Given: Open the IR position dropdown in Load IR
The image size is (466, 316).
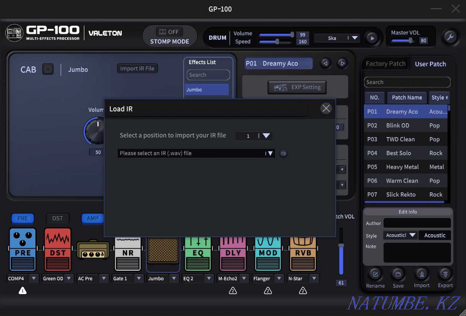Looking at the screenshot, I should click(x=267, y=135).
